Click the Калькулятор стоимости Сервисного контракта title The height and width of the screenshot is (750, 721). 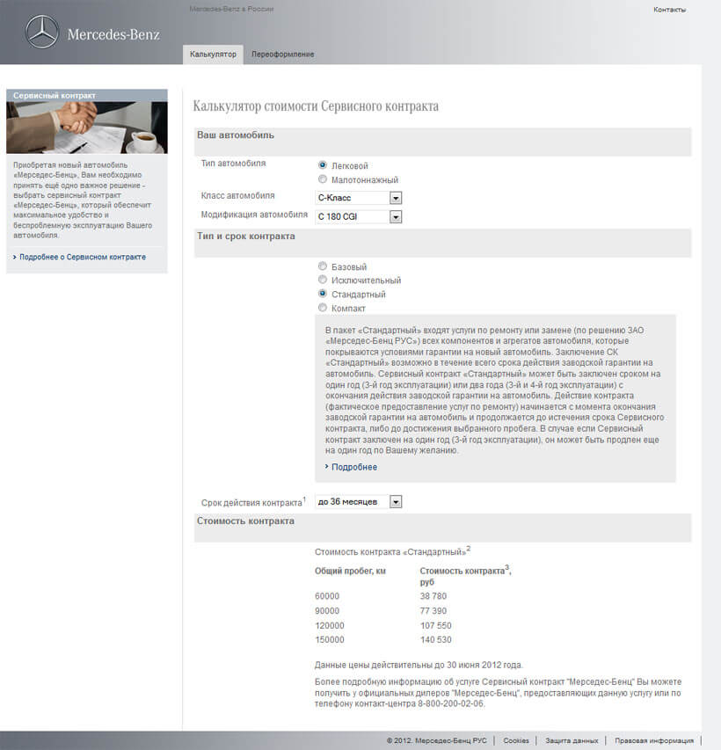point(316,106)
